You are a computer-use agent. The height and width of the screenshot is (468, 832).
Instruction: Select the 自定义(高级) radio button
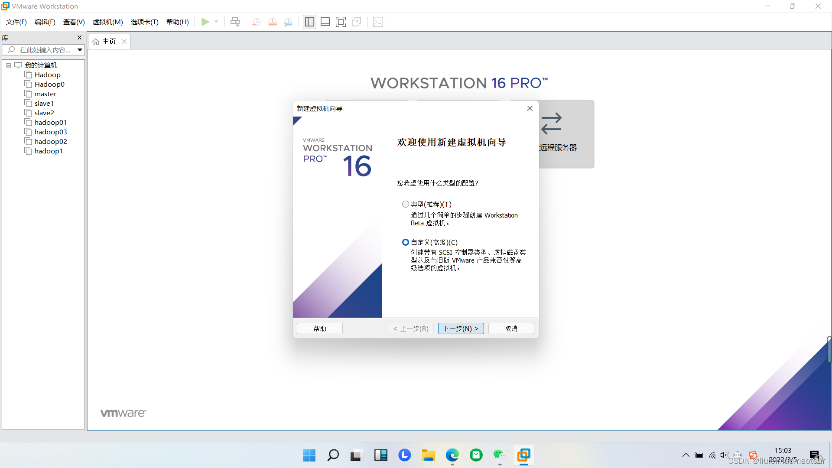coord(406,242)
